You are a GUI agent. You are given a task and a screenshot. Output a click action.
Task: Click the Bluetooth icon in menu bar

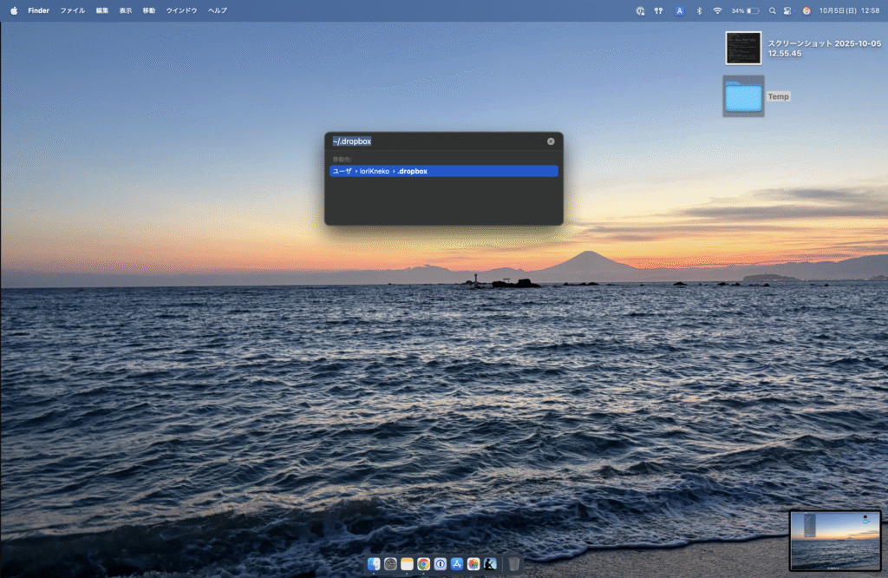(x=699, y=10)
